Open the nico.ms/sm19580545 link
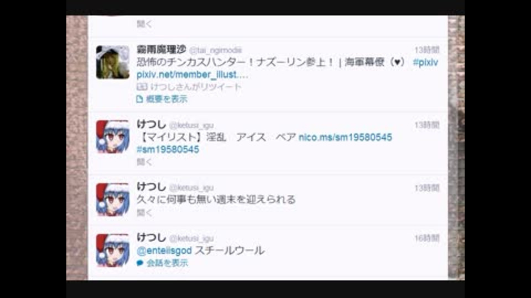Screen dimensions: 531x298 [345, 137]
